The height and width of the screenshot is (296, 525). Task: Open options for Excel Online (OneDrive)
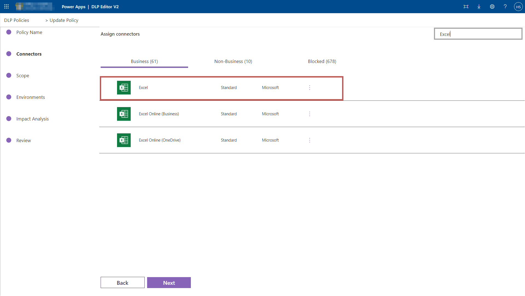(x=310, y=140)
